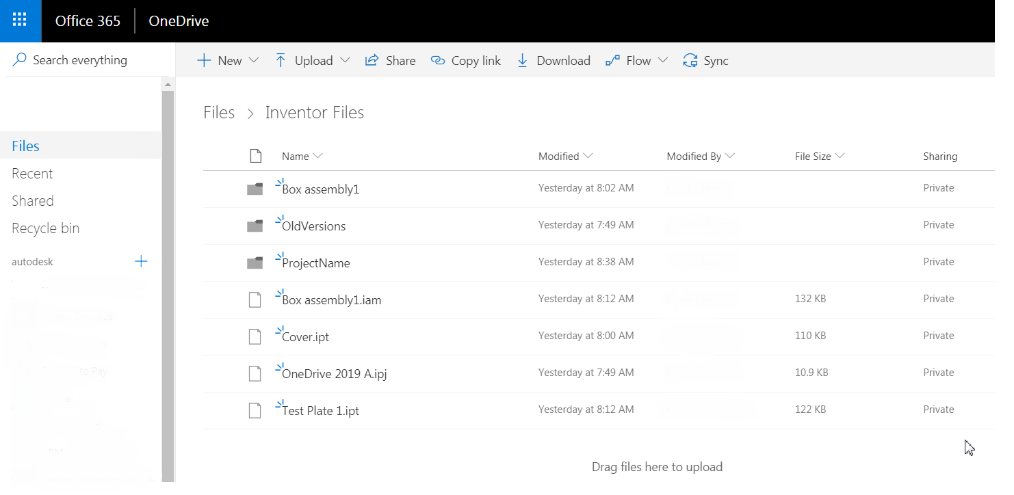
Task: Click the Files breadcrumb link
Action: 218,112
